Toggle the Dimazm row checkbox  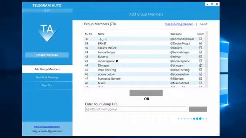[200, 65]
